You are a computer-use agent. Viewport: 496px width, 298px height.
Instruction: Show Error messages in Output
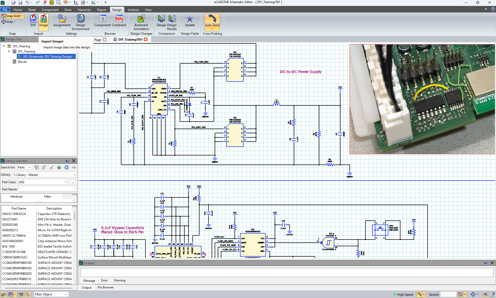[x=104, y=280]
